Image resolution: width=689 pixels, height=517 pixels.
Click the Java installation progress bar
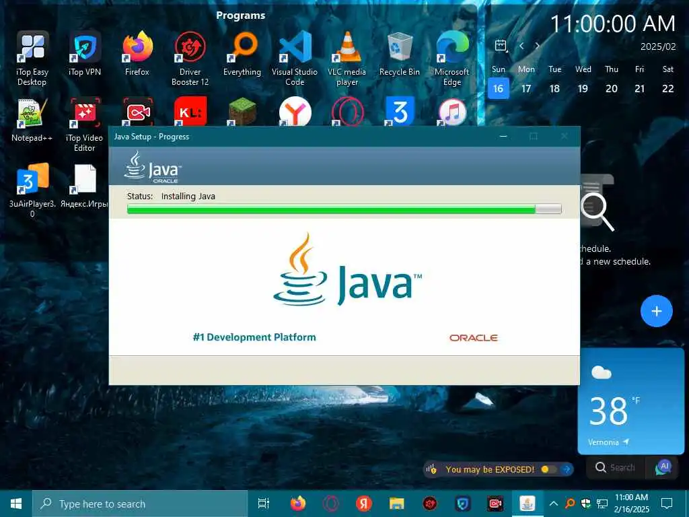344,209
